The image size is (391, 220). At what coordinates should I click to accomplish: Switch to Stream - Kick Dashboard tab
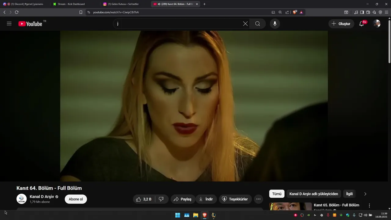coord(75,4)
